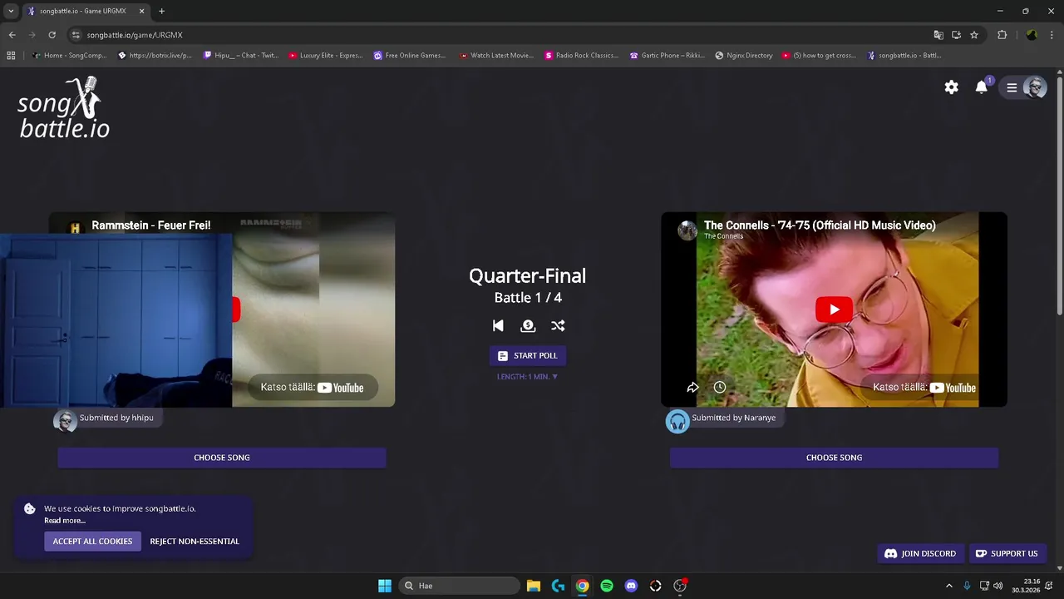Click the watch later clock on Connells video

tap(720, 387)
